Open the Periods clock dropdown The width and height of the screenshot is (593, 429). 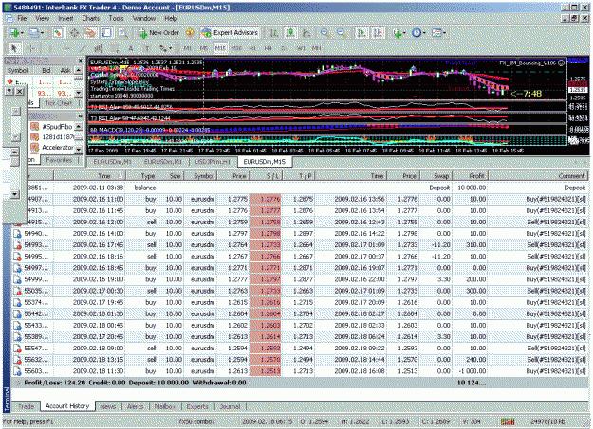point(418,33)
